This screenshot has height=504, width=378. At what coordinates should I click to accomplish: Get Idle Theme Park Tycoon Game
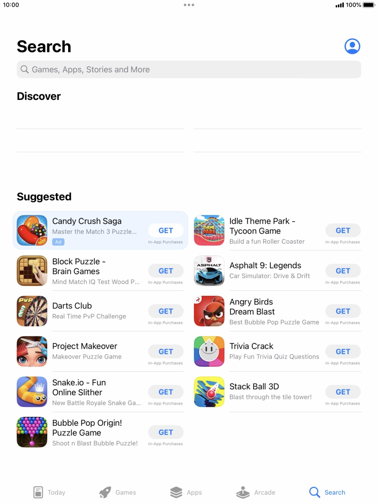pos(343,230)
